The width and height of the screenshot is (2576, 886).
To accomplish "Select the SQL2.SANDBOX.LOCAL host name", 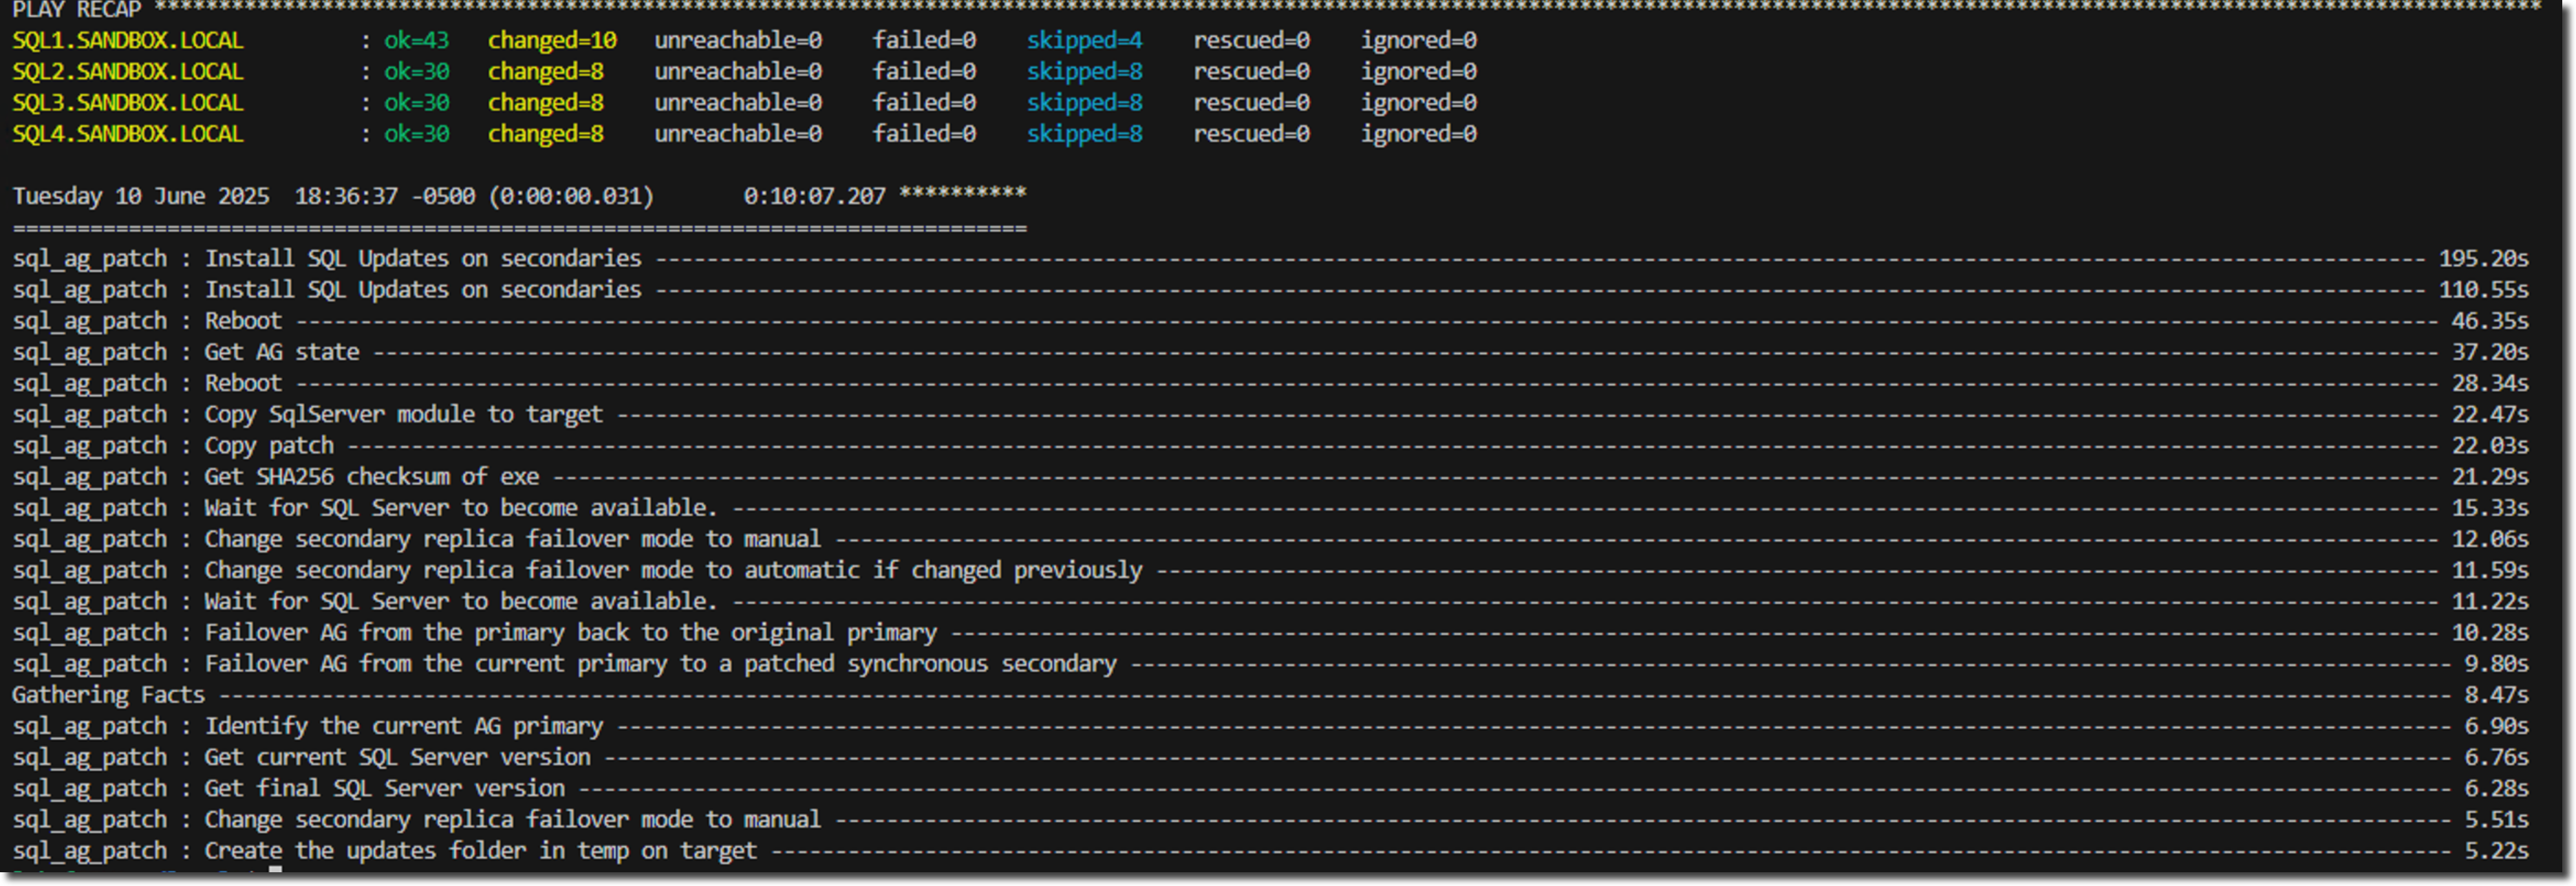I will 127,72.
